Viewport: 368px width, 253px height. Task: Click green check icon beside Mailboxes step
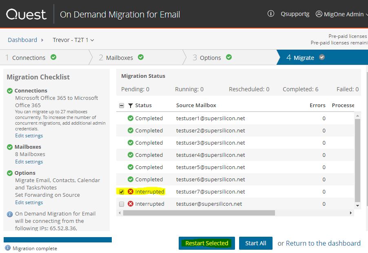pos(141,57)
